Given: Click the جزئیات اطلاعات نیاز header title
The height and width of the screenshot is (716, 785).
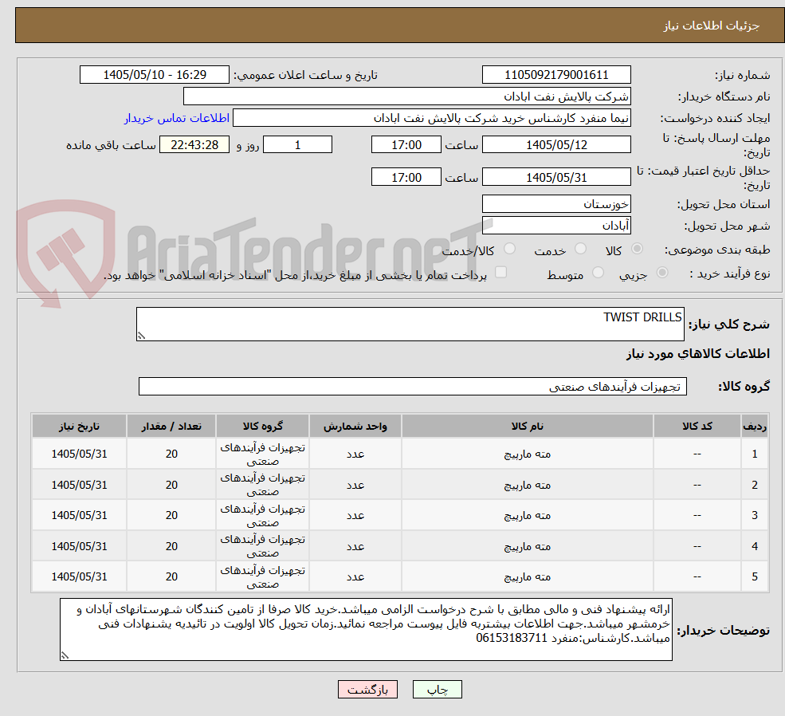Looking at the screenshot, I should 712,26.
